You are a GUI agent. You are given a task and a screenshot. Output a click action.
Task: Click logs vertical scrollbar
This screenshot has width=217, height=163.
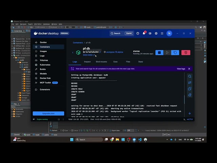coord(184,99)
